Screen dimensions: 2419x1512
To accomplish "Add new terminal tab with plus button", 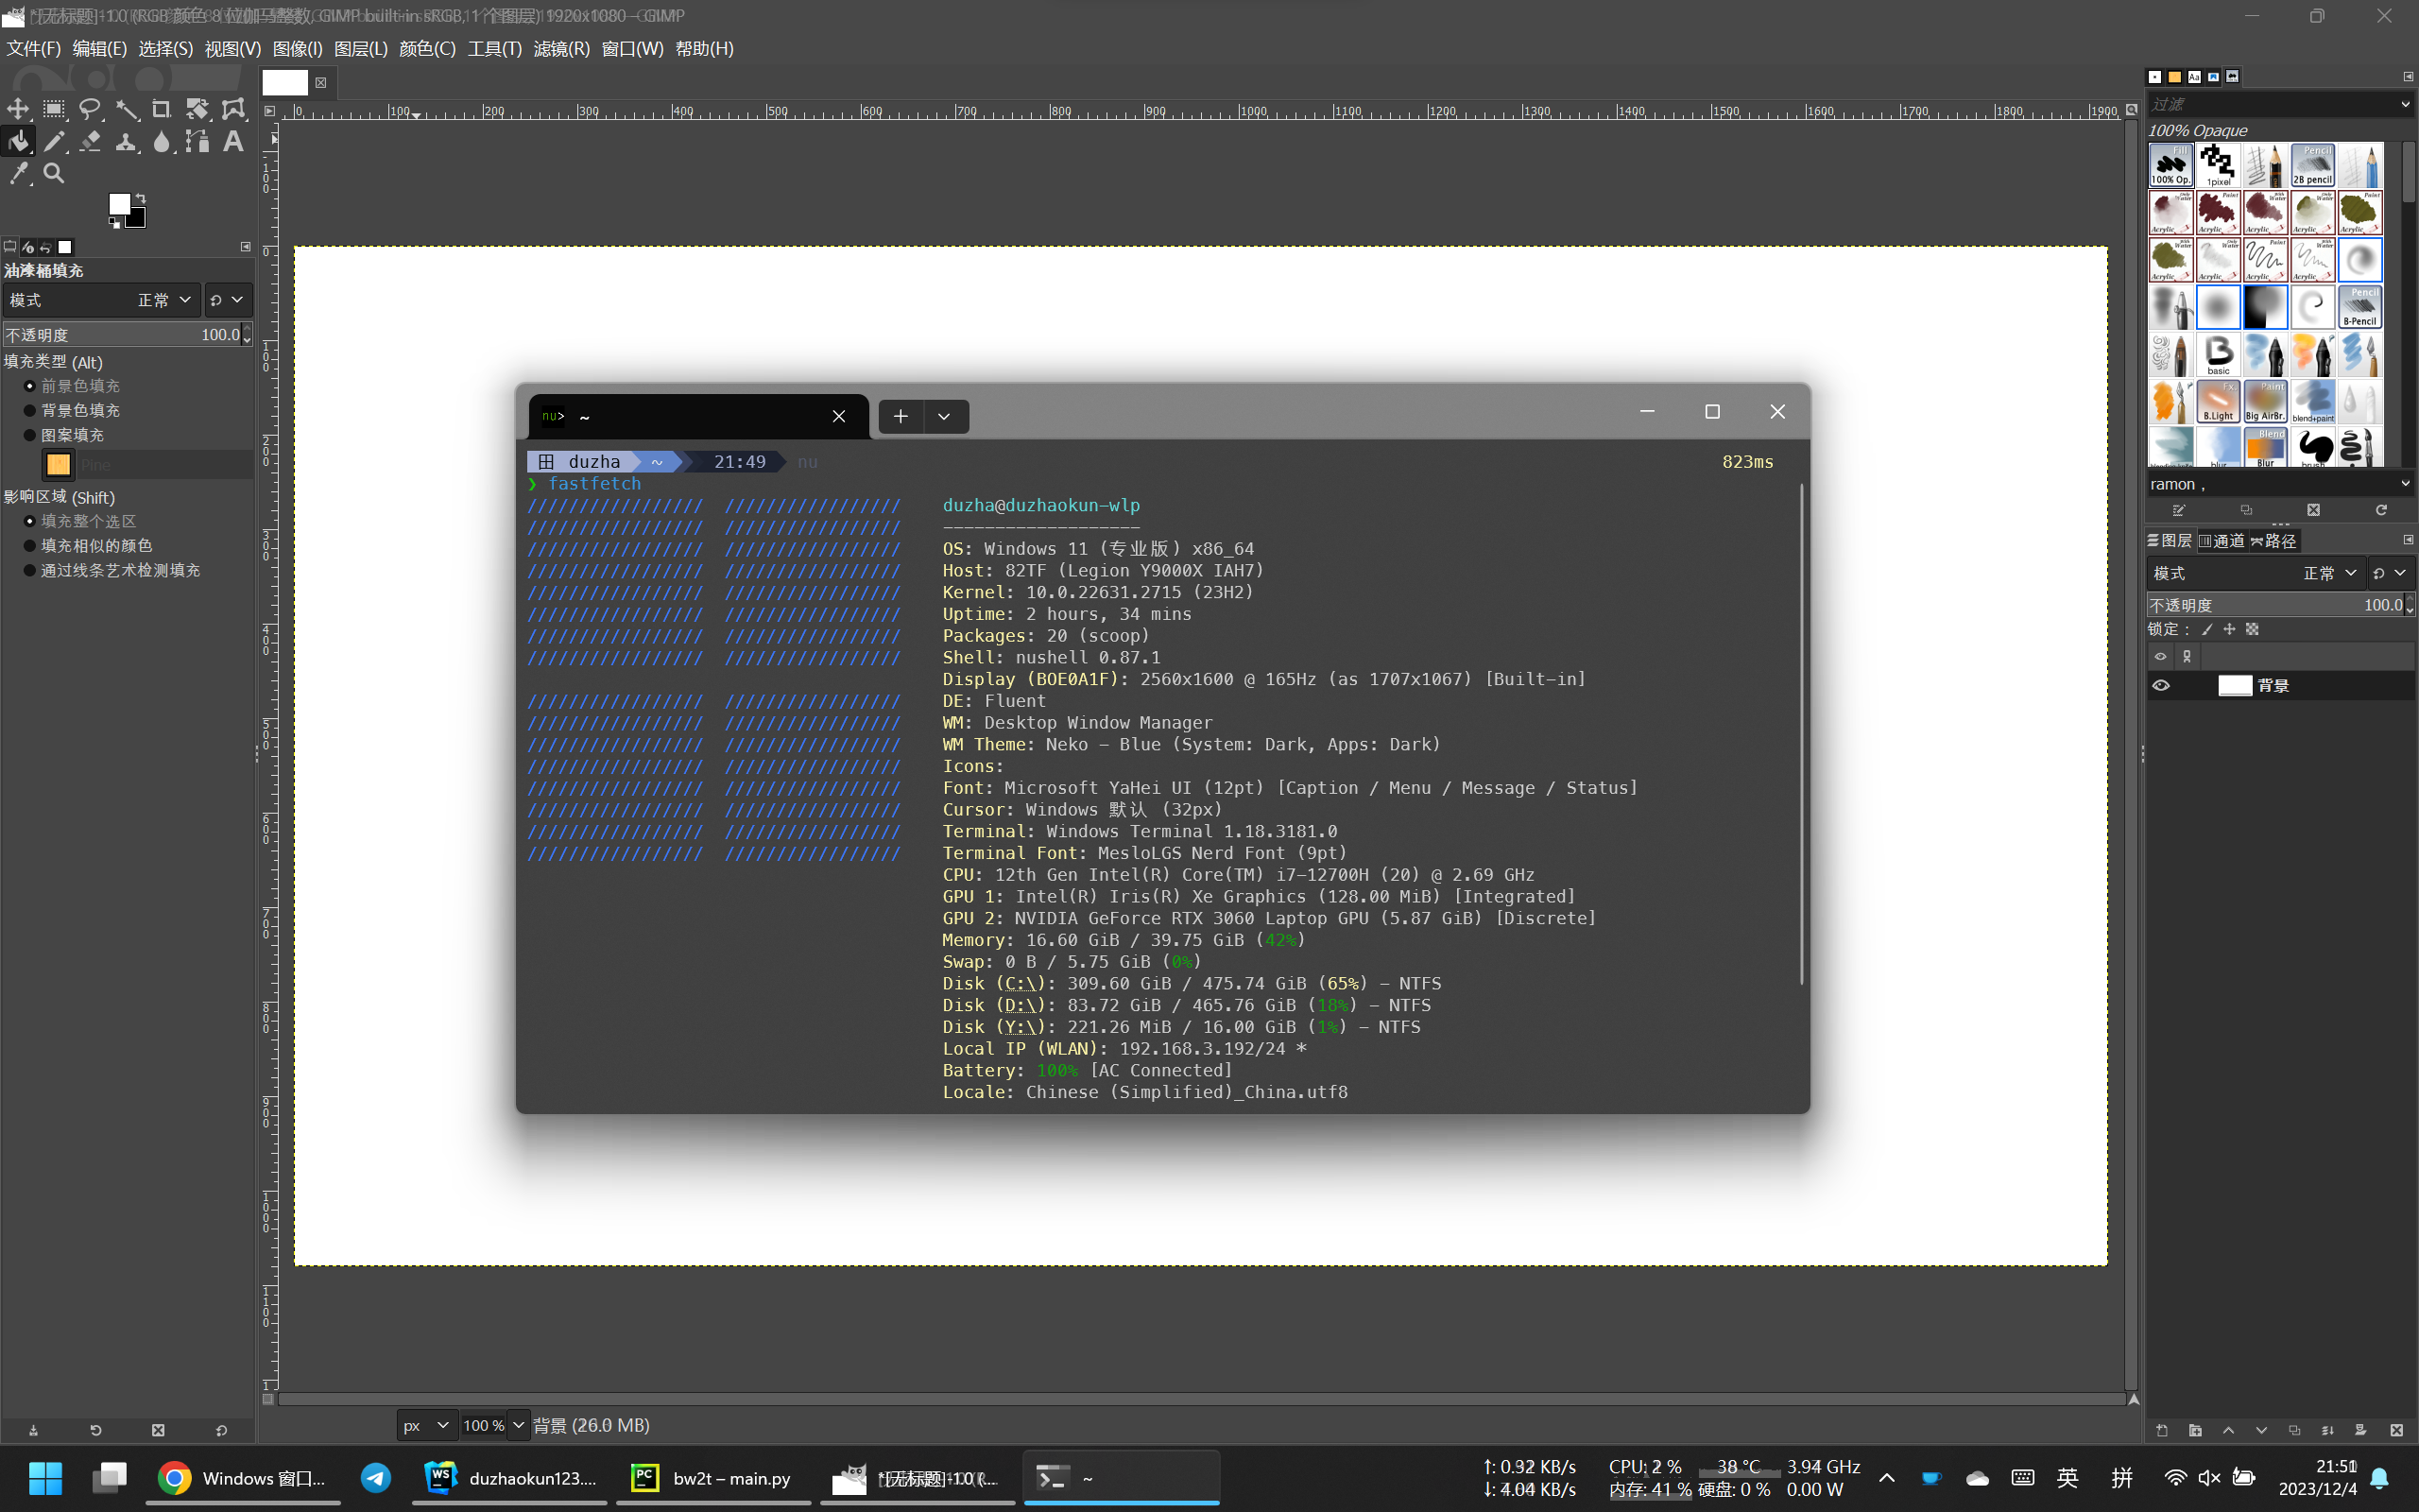I will click(x=901, y=416).
